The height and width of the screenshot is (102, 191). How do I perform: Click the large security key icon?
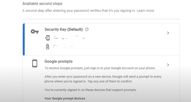[x=34, y=31]
